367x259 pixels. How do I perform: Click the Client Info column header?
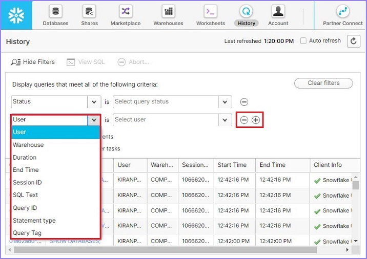point(335,165)
